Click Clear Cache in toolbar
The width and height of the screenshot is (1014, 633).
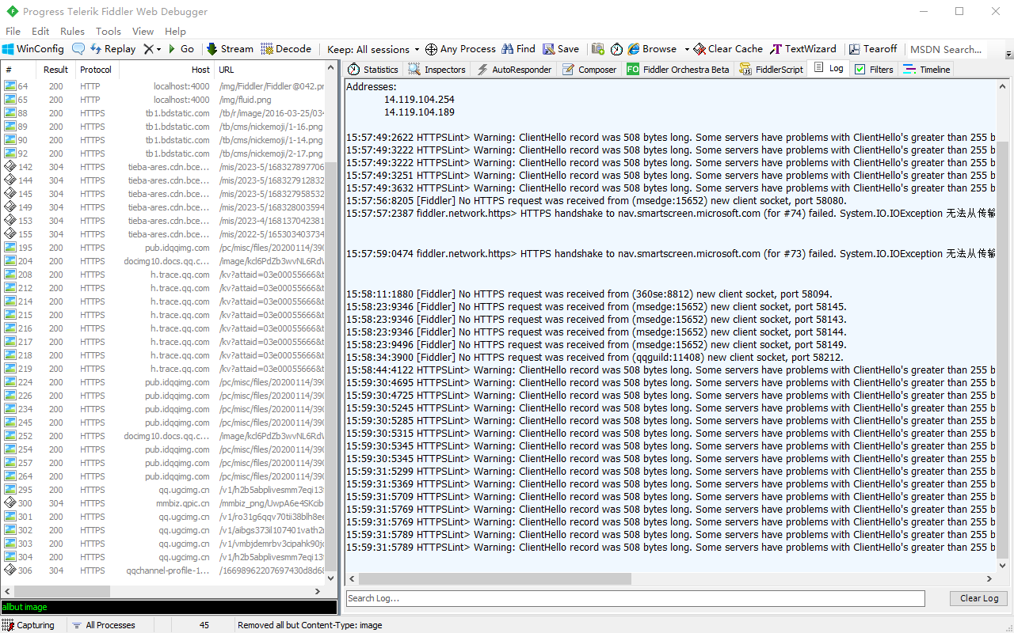[x=728, y=49]
